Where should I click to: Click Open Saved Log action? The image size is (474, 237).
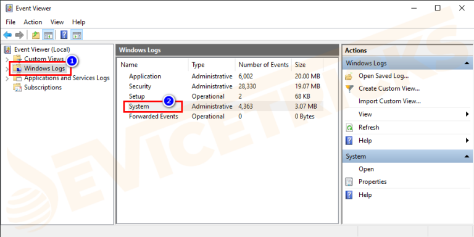(384, 76)
